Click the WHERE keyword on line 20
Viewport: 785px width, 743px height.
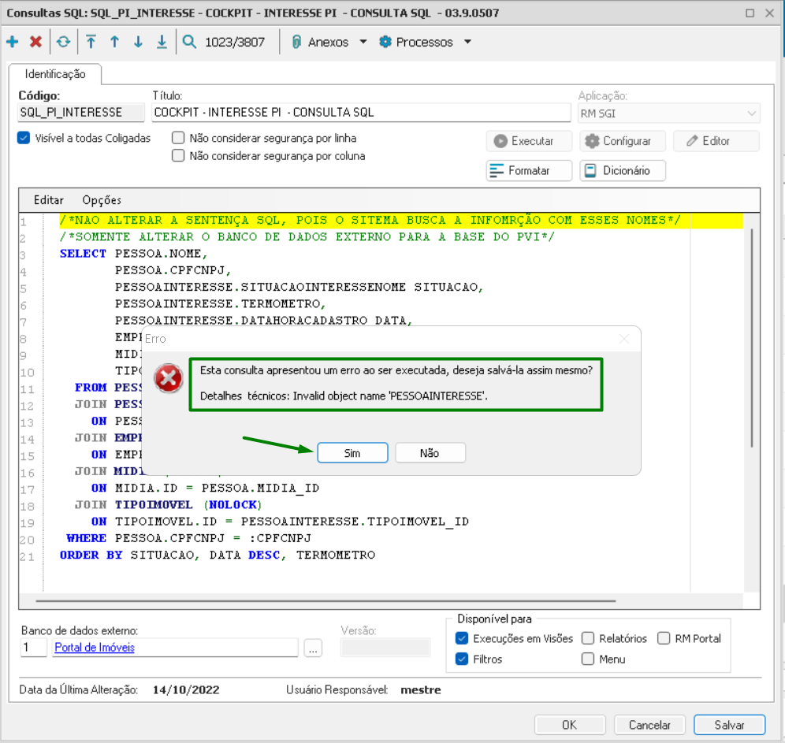pyautogui.click(x=86, y=538)
